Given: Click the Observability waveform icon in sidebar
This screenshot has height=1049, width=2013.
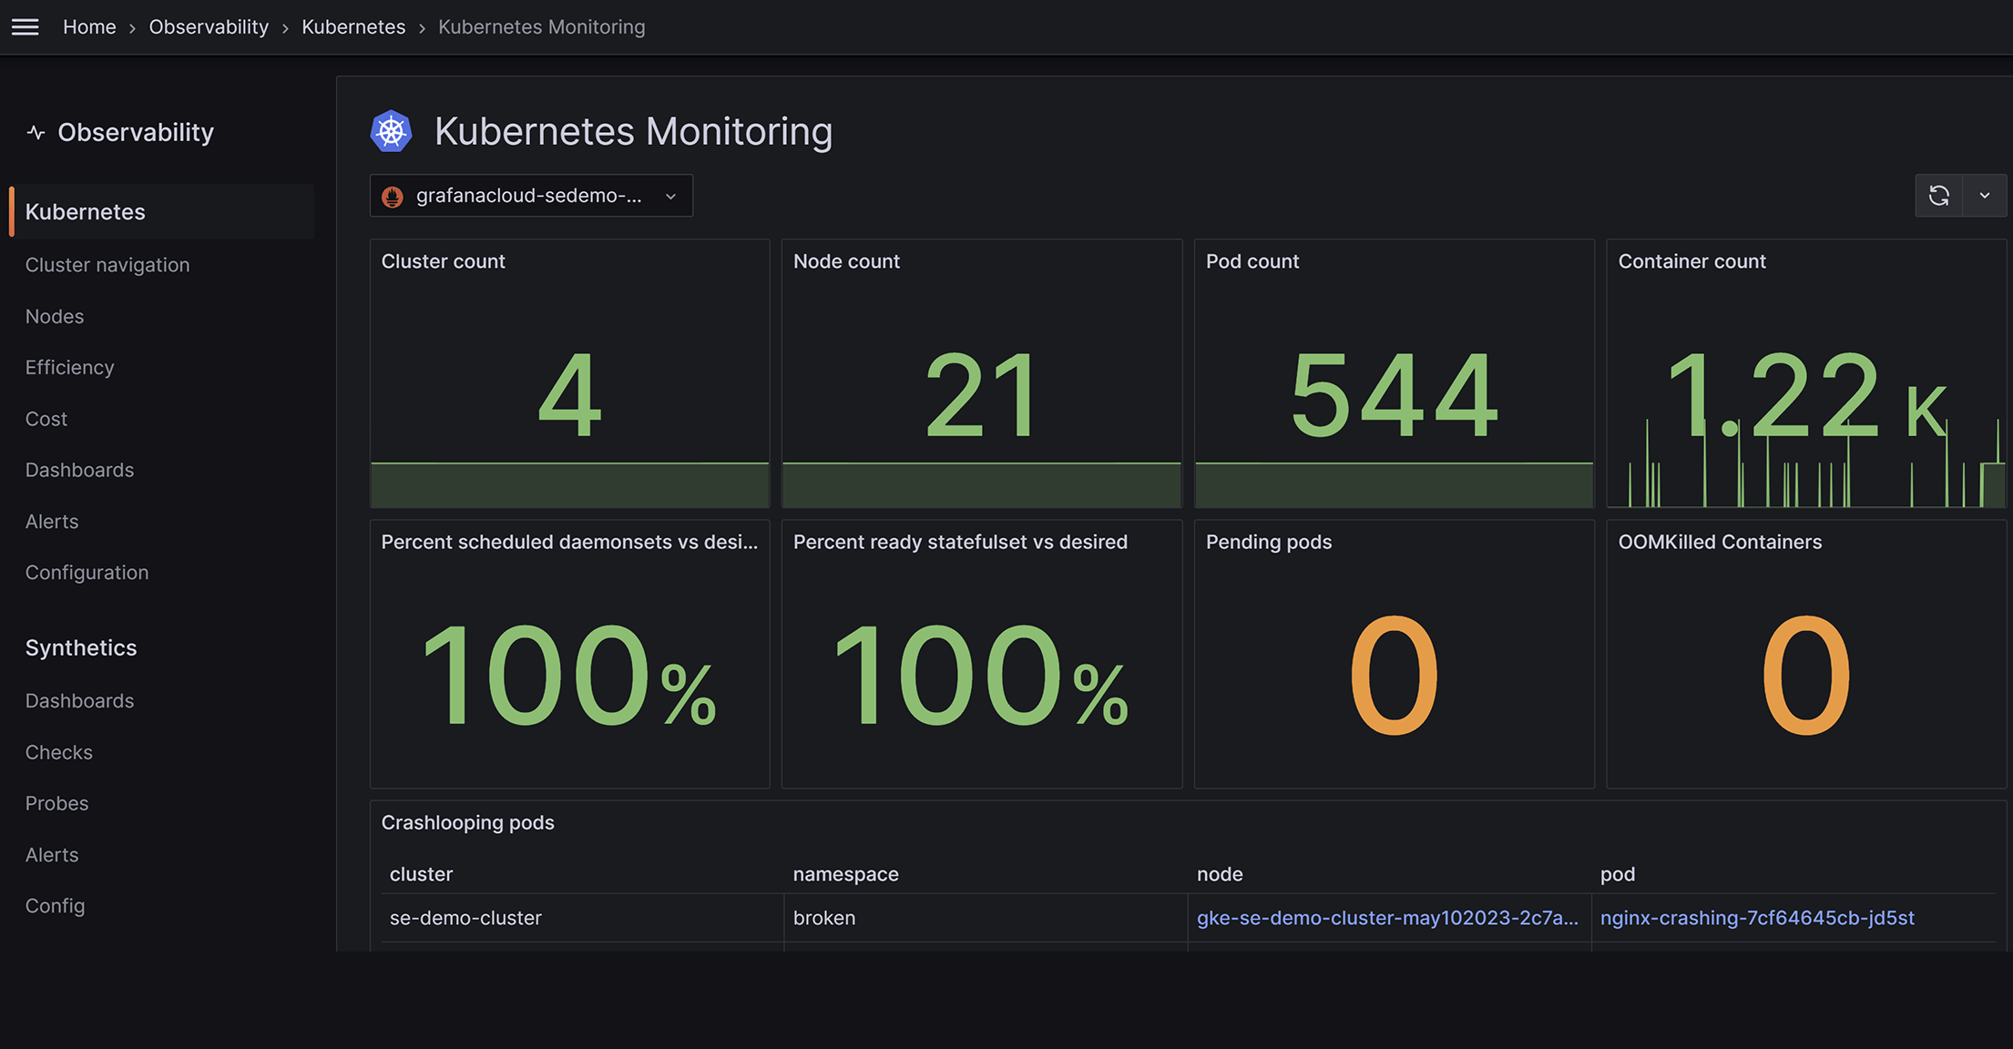Looking at the screenshot, I should (35, 132).
